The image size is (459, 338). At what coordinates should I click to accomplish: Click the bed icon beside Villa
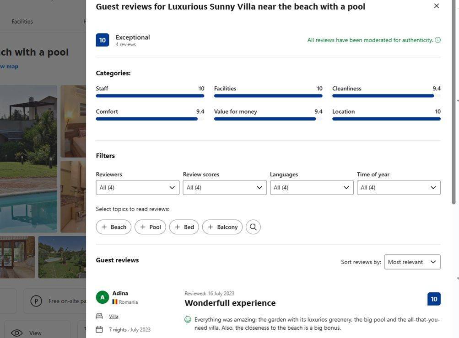click(x=99, y=317)
